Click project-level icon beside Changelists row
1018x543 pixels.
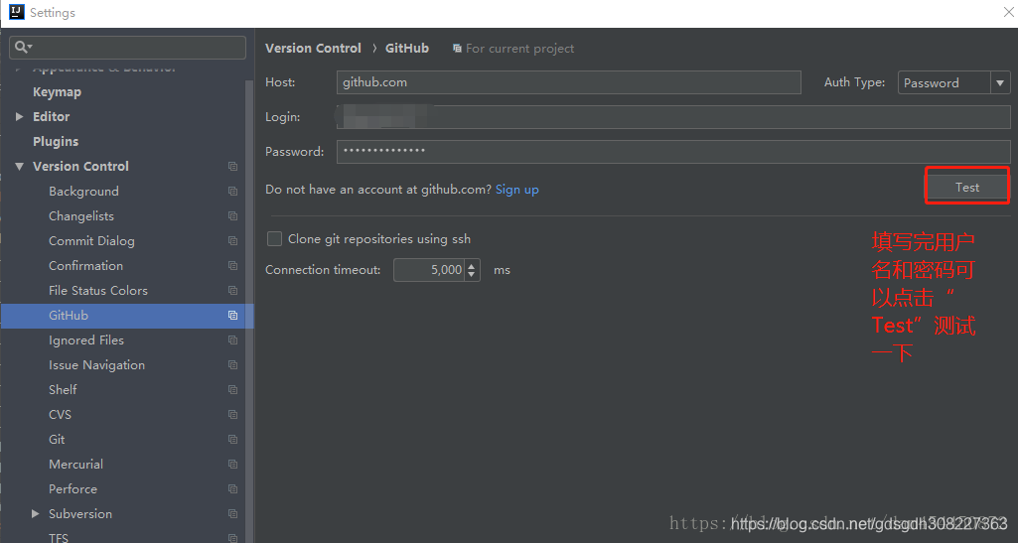232,216
